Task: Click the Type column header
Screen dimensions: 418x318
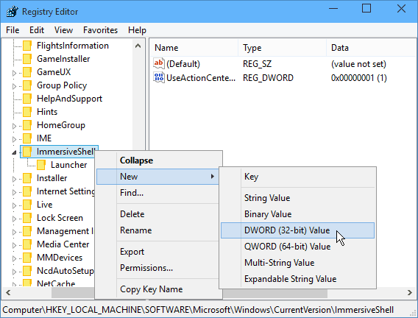Action: [x=282, y=48]
